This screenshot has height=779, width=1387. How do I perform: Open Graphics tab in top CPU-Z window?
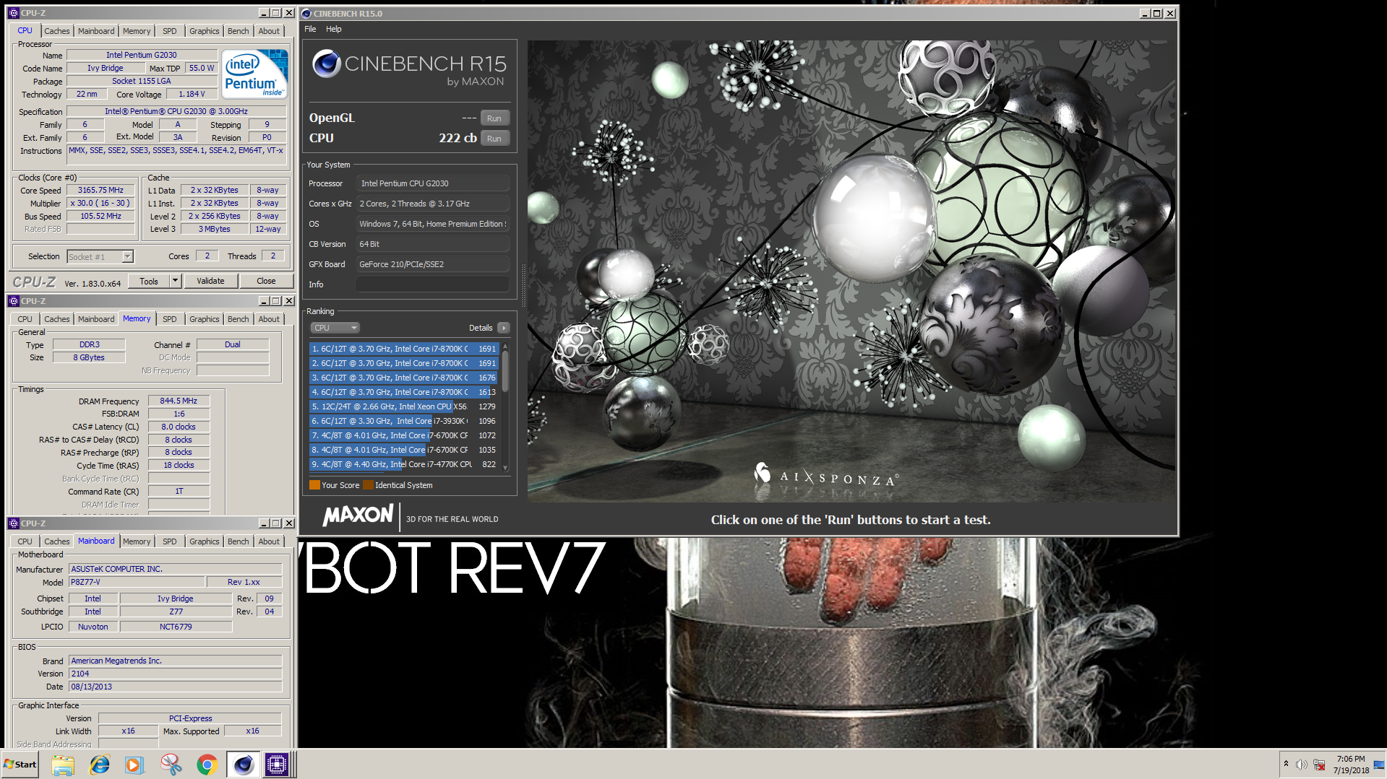coord(204,31)
